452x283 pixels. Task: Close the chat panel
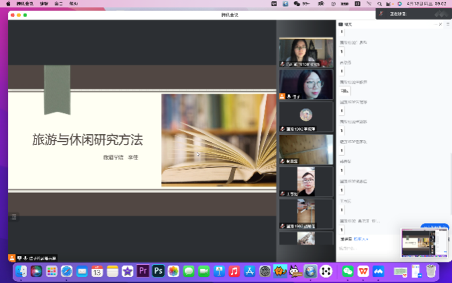440,25
